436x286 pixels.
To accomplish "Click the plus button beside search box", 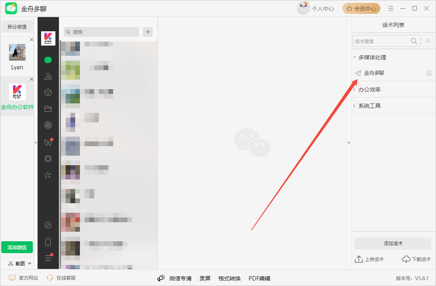I will tap(148, 32).
